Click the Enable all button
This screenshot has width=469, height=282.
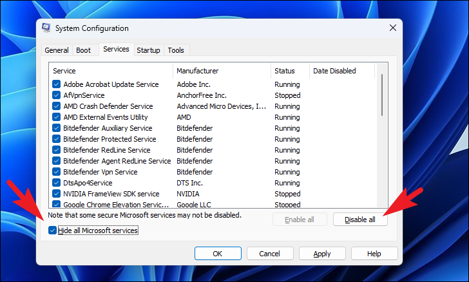(300, 220)
